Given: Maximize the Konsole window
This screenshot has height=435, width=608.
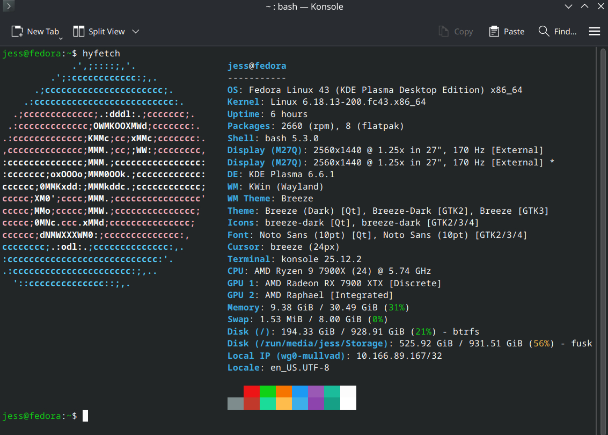Looking at the screenshot, I should (584, 6).
